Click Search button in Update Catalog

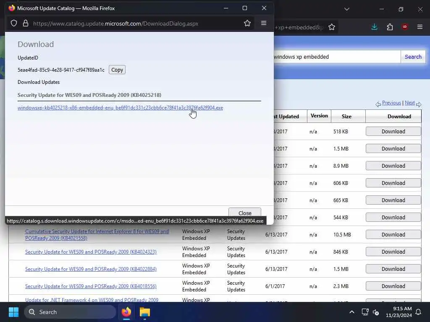point(413,57)
